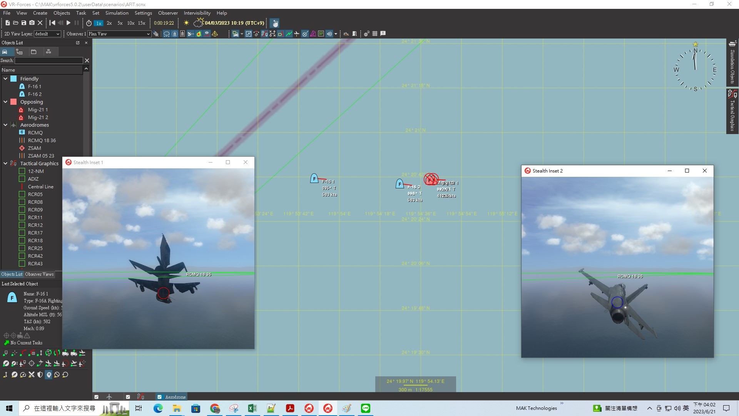Toggle the Aerodrome checkbox in bottom bar
Image resolution: width=739 pixels, height=416 pixels.
coord(159,397)
